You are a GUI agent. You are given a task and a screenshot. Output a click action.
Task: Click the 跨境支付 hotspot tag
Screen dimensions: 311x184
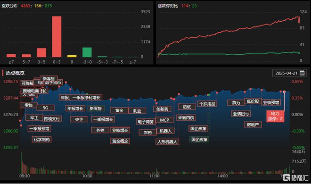tap(52, 119)
